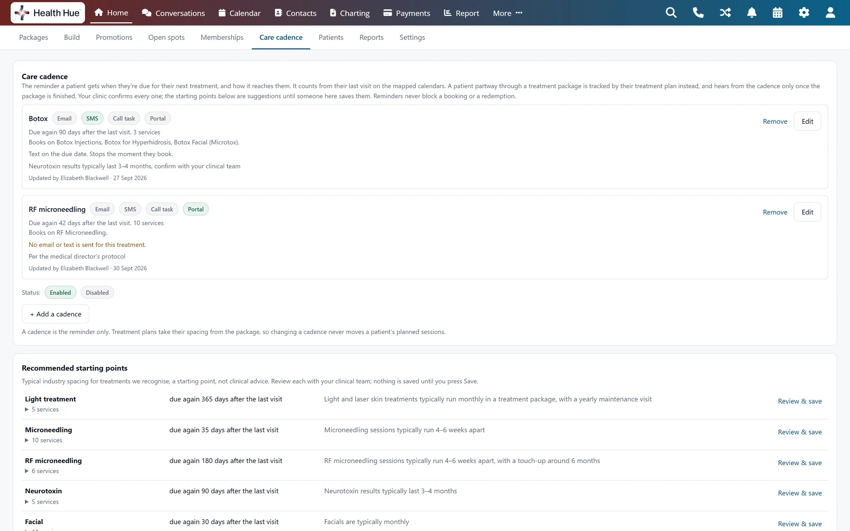This screenshot has height=531, width=850.
Task: Review & save Microneedling recommendation
Action: pyautogui.click(x=800, y=432)
